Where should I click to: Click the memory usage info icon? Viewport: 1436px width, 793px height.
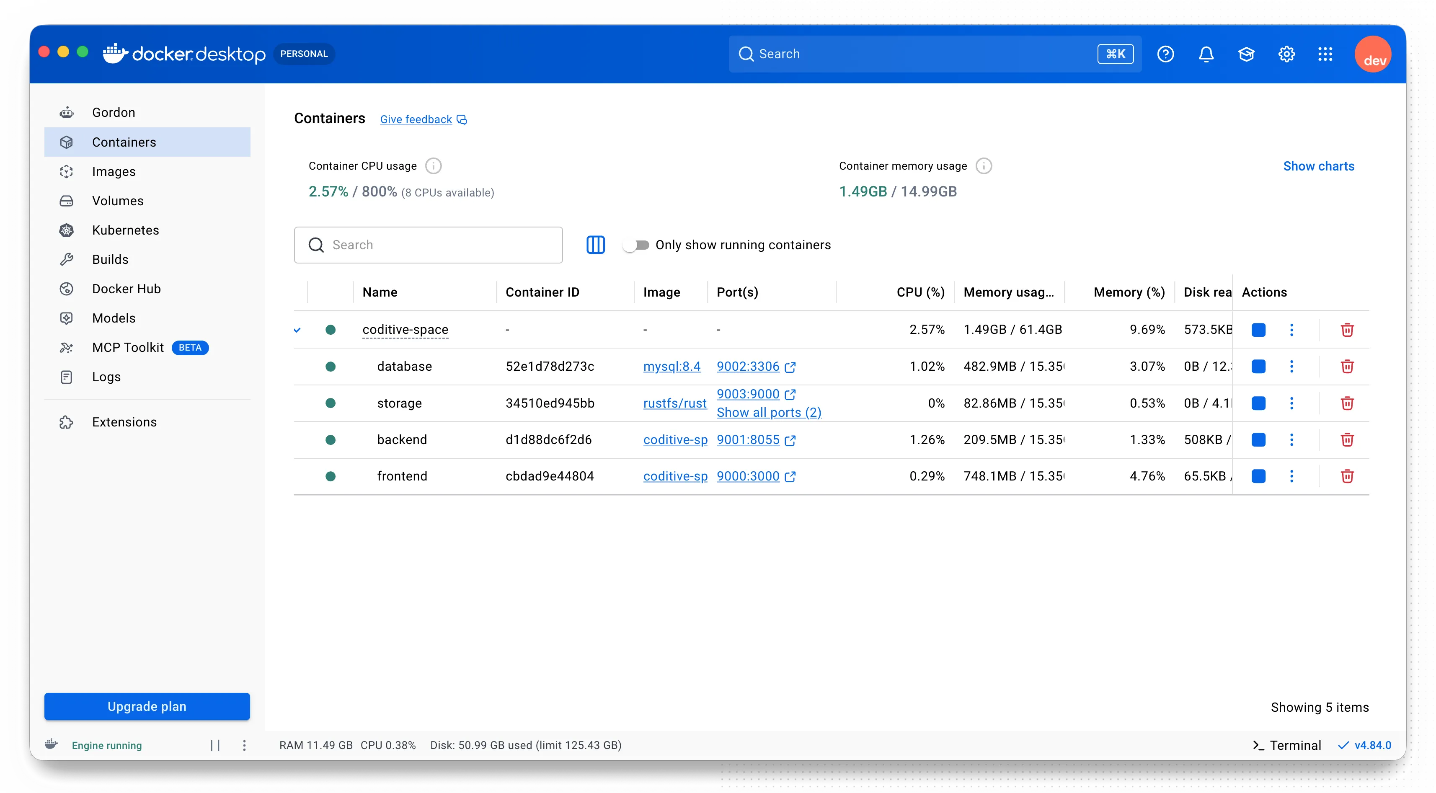[983, 165]
